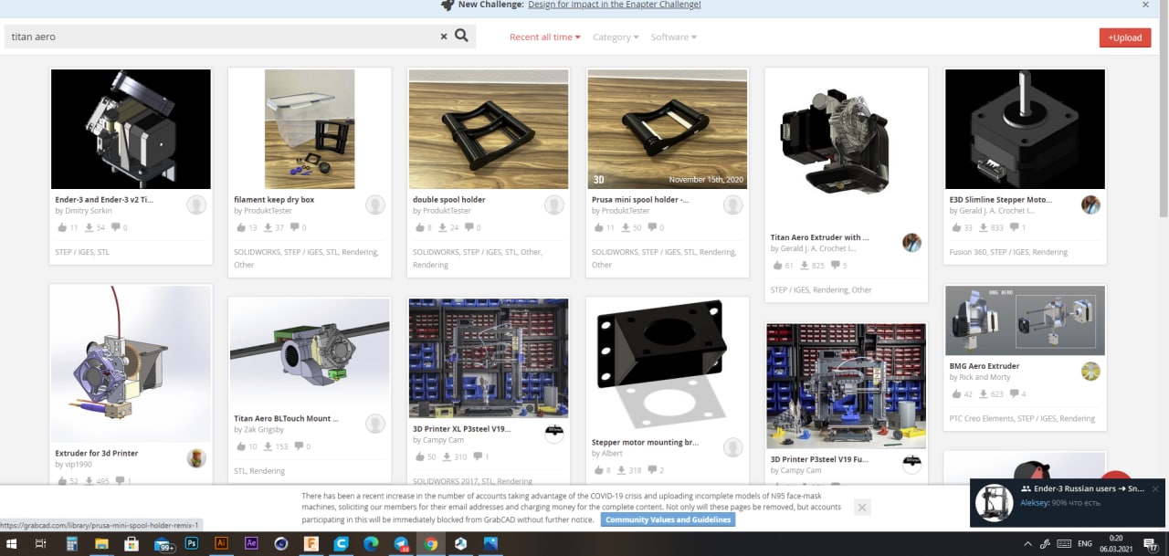The image size is (1169, 556).
Task: Click Campy Cam avatar on P3steel V19 Fu card
Action: (911, 465)
